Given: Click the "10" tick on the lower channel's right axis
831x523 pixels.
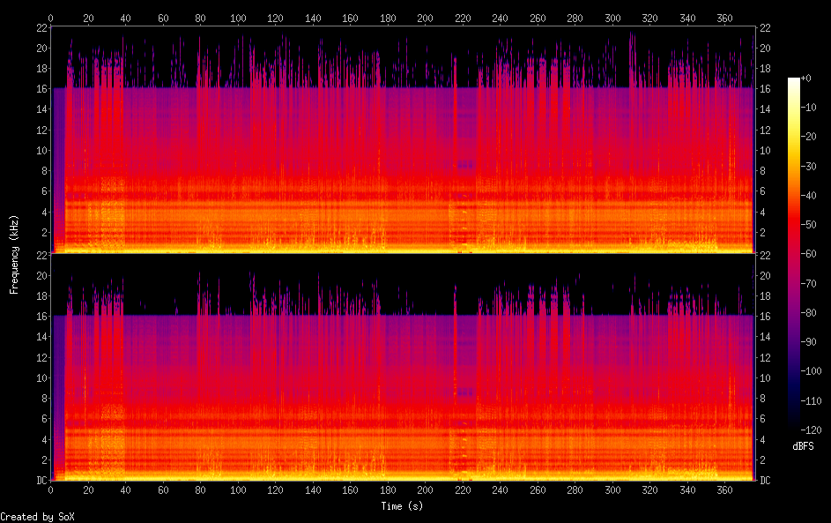Looking at the screenshot, I should click(765, 377).
